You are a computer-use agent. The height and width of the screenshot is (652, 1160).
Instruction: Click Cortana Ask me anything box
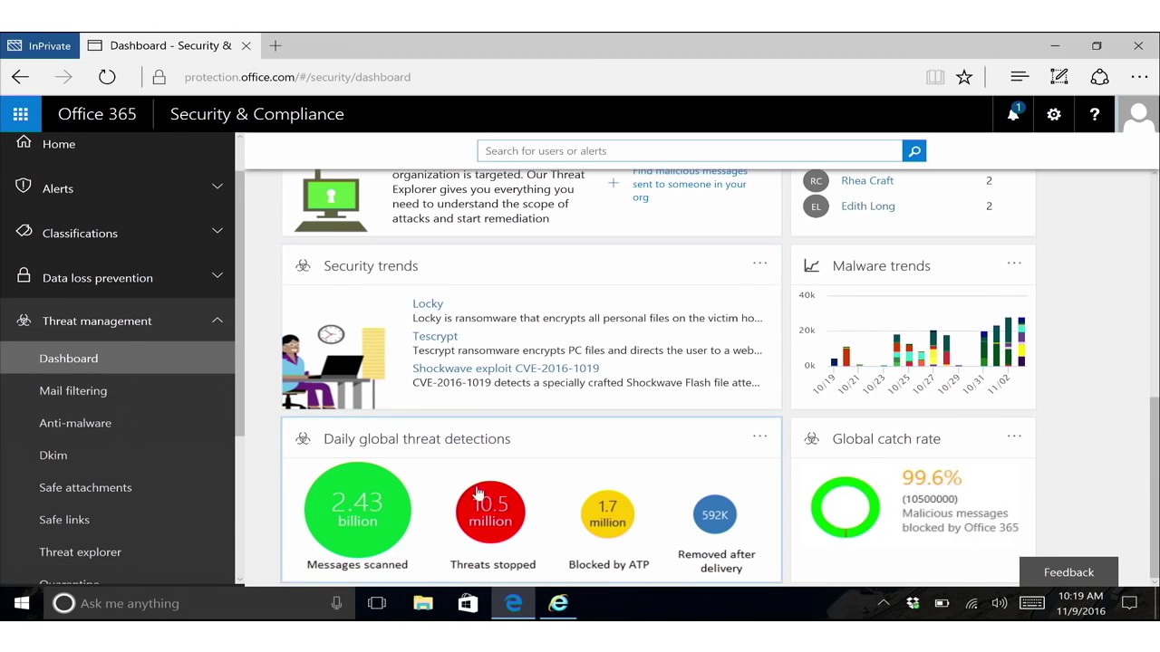coord(198,603)
